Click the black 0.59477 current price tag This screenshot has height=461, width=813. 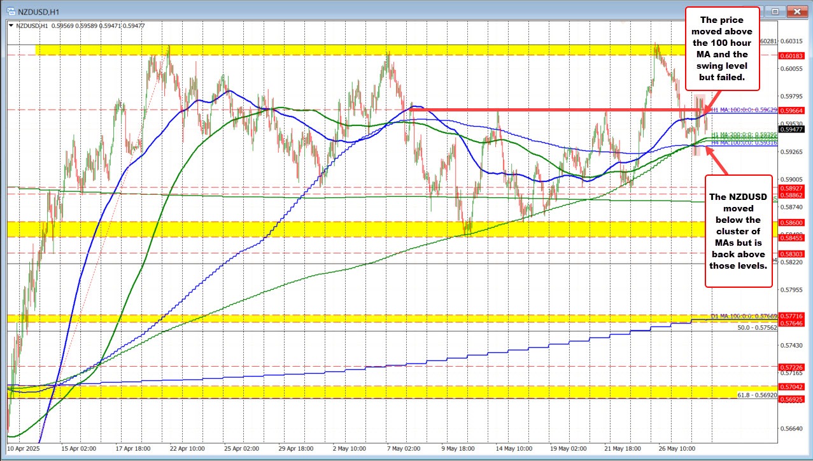coord(794,129)
